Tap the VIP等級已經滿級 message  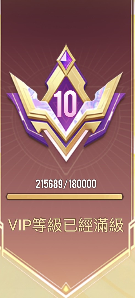pyautogui.click(x=66, y=225)
